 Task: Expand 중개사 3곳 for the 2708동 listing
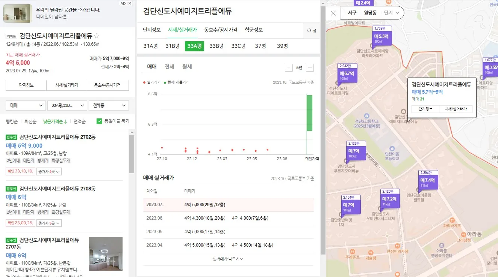click(50, 223)
